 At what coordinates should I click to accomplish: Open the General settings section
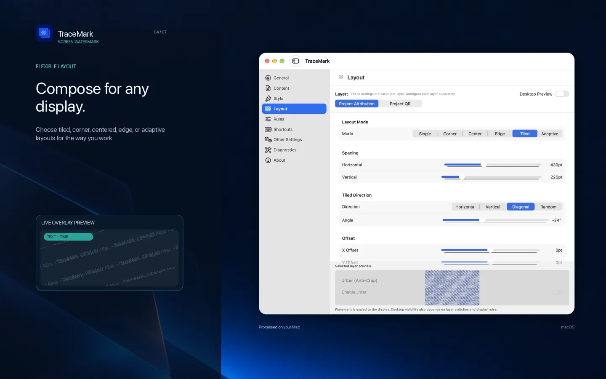pos(294,78)
